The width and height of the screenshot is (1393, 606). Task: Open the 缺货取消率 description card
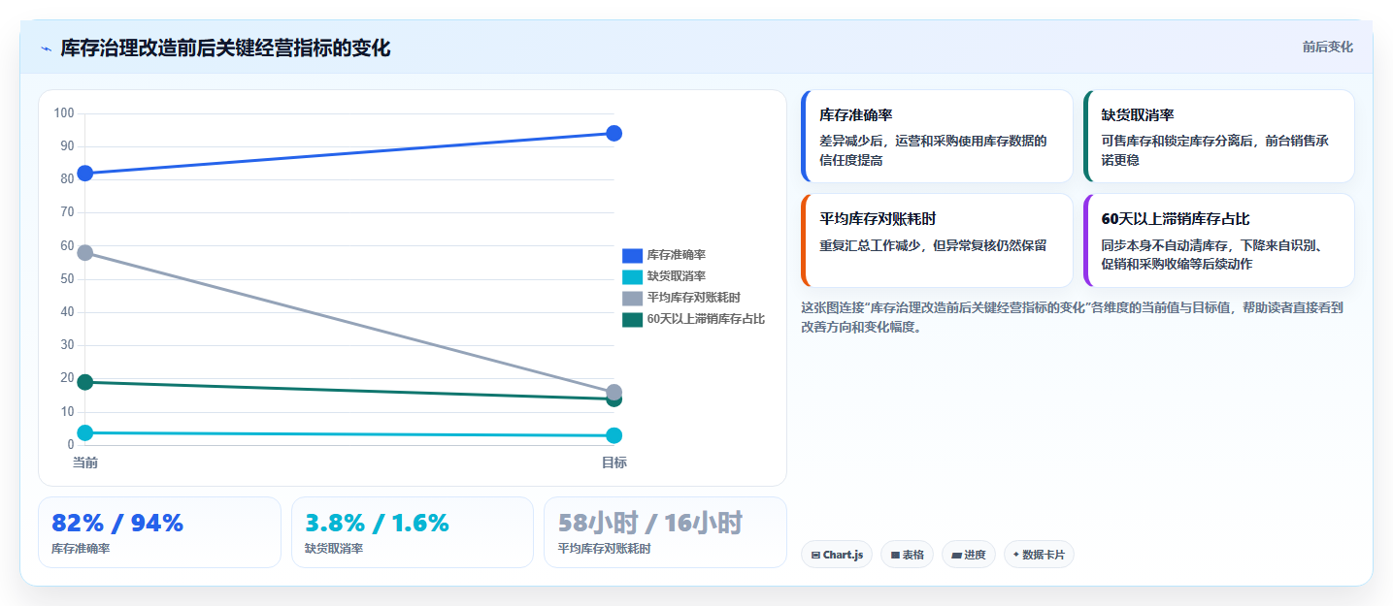coord(1218,136)
